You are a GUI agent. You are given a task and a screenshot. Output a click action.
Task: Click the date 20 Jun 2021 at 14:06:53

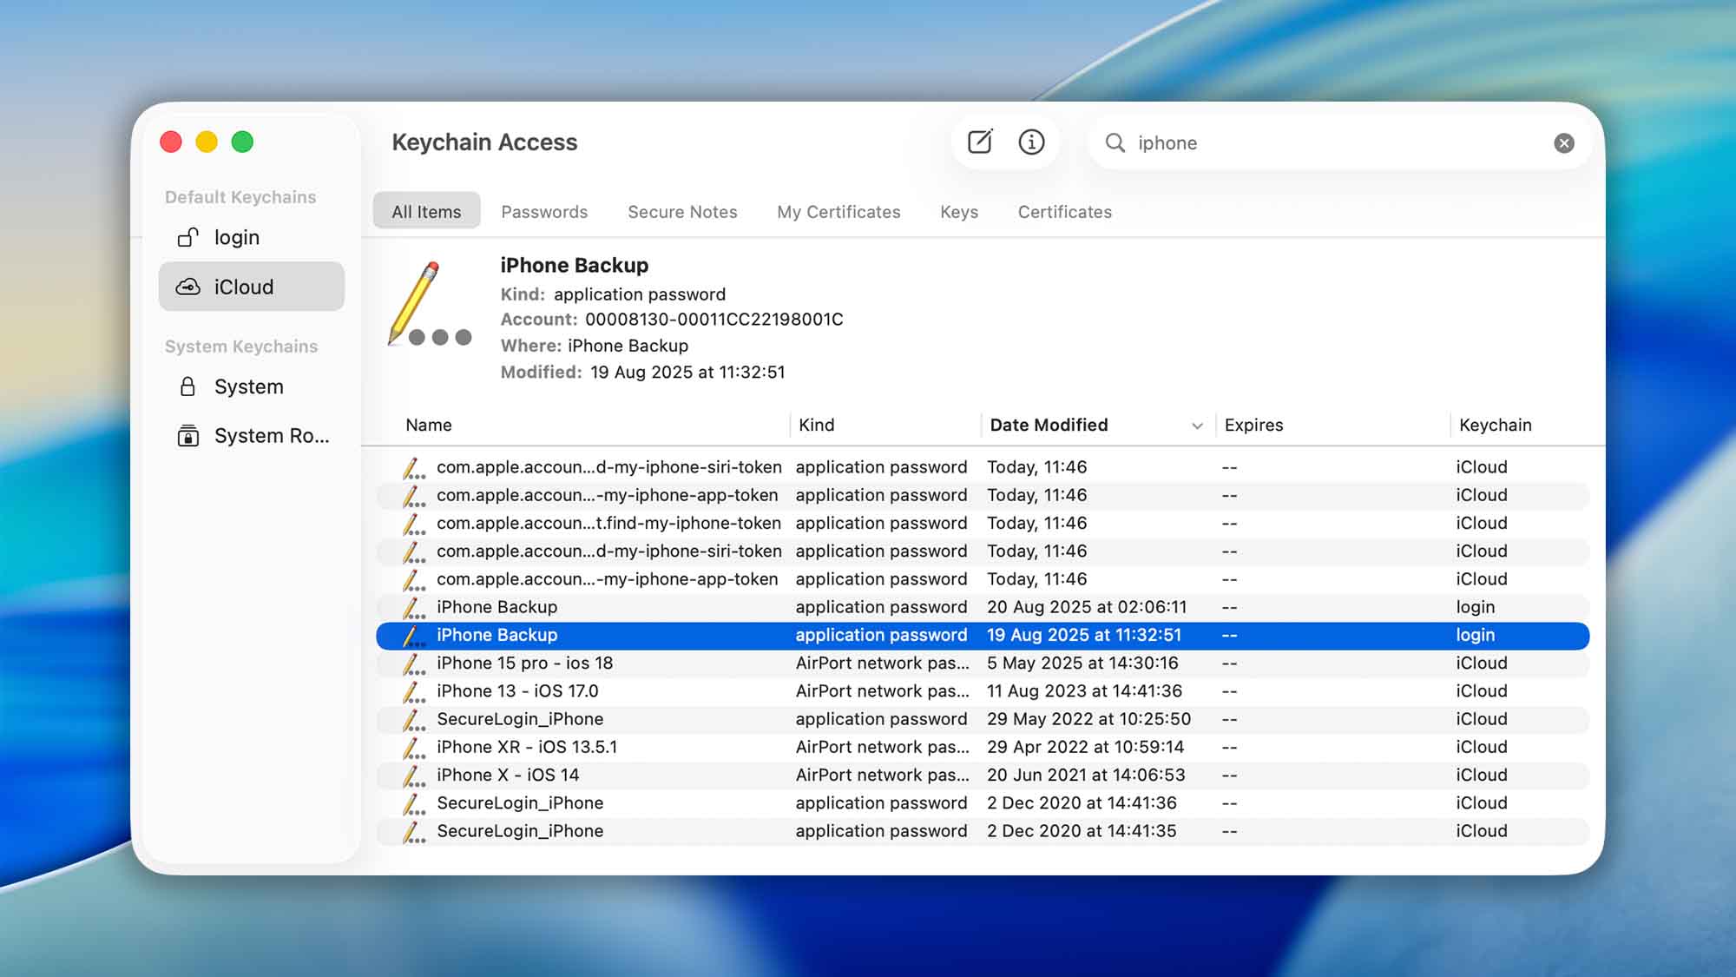(x=1086, y=776)
